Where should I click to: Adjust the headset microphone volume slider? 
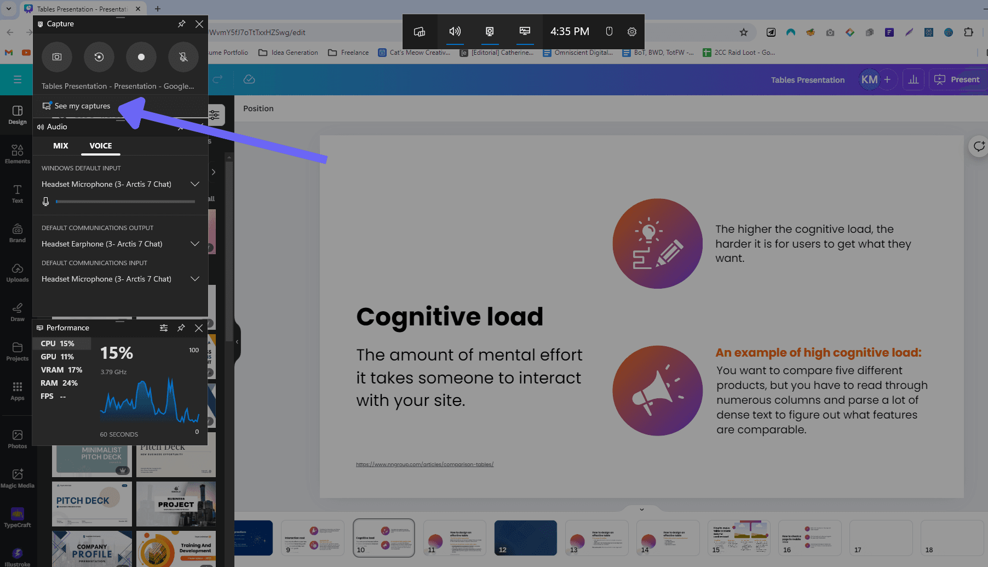pos(125,202)
